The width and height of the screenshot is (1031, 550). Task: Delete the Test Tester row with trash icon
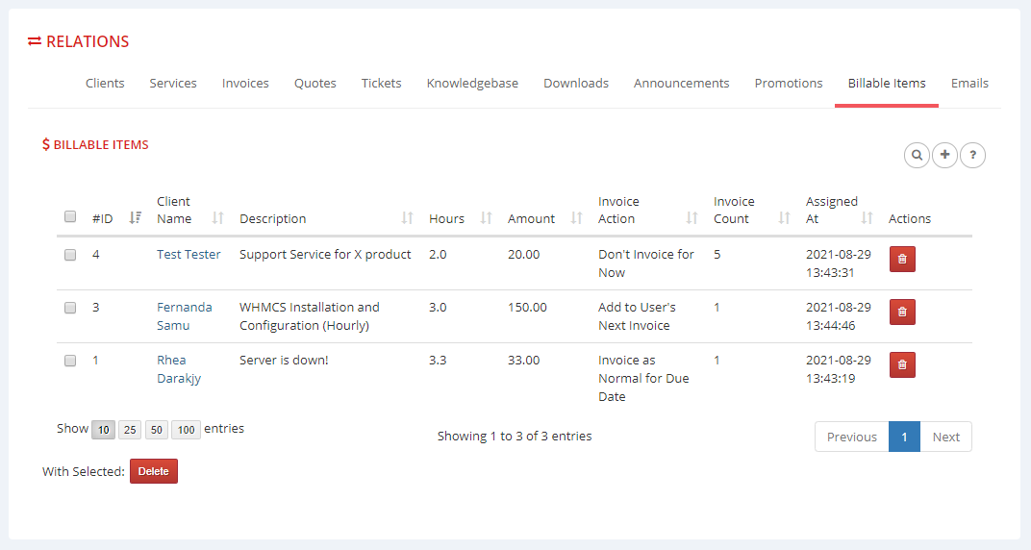[x=901, y=259]
